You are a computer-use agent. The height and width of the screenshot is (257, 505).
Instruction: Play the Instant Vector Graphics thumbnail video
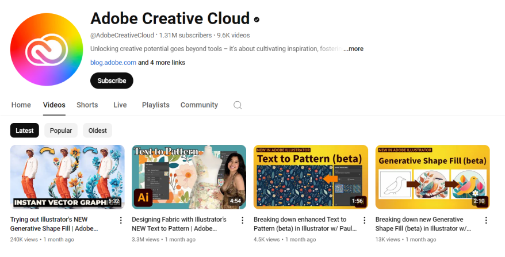[x=67, y=177]
